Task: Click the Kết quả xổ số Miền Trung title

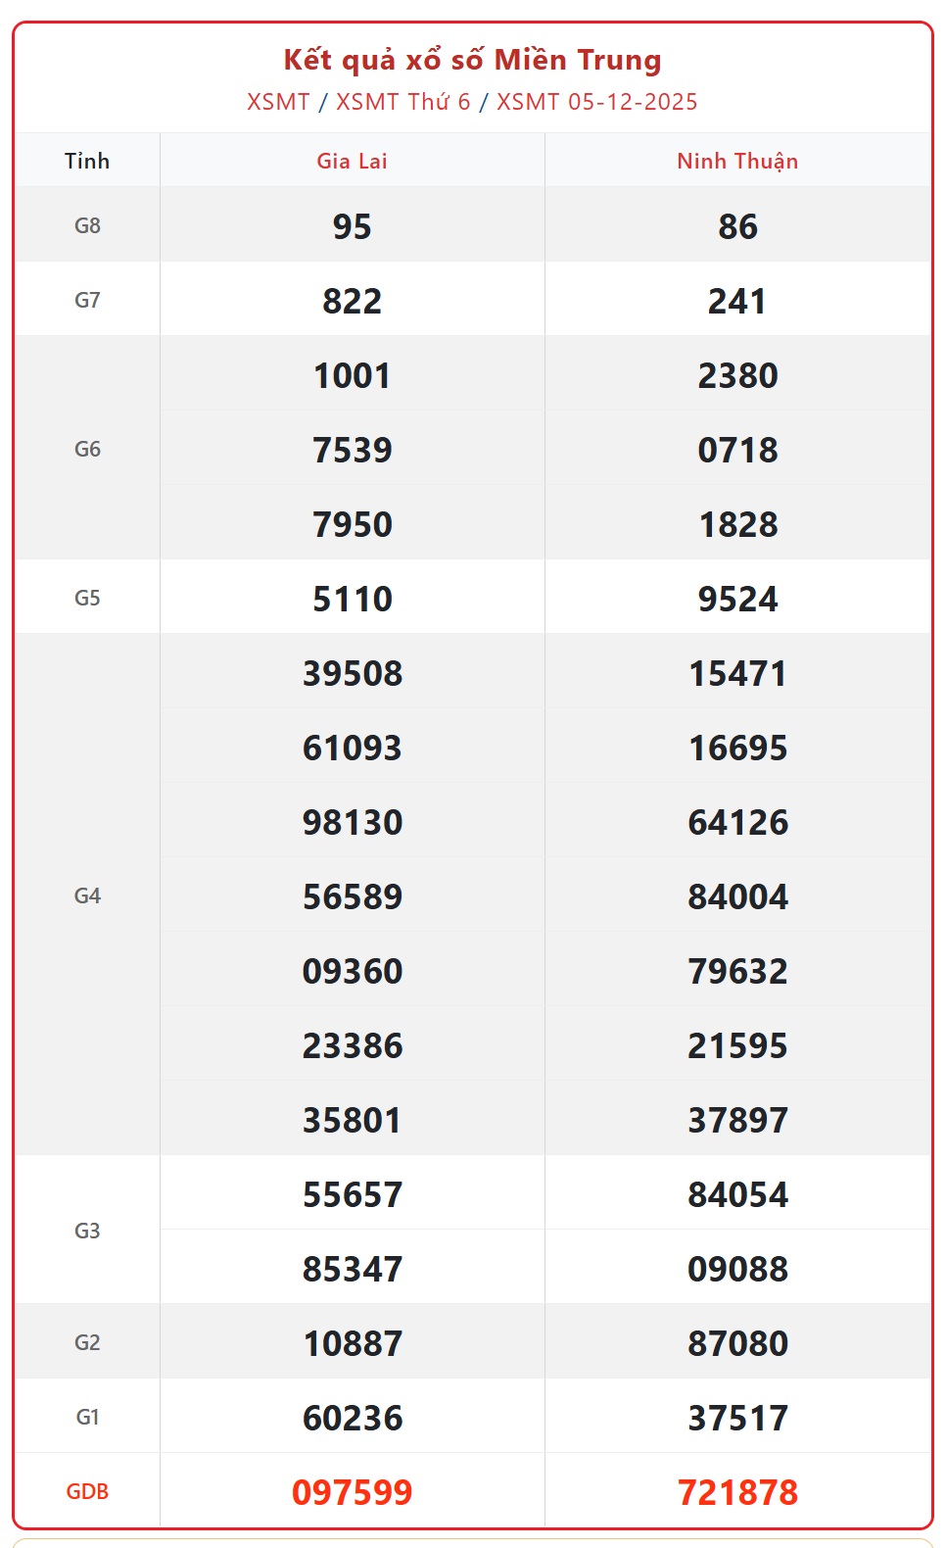Action: 472,60
